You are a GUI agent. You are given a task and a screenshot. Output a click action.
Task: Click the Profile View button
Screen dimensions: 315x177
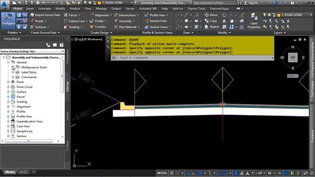click(156, 15)
